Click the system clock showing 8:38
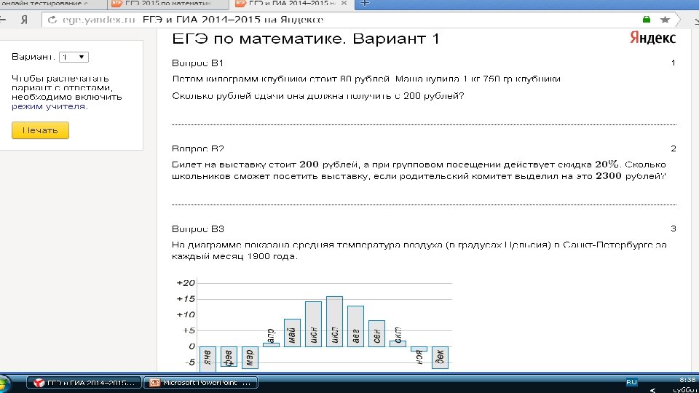Screen dimensions: 699x393 687,380
